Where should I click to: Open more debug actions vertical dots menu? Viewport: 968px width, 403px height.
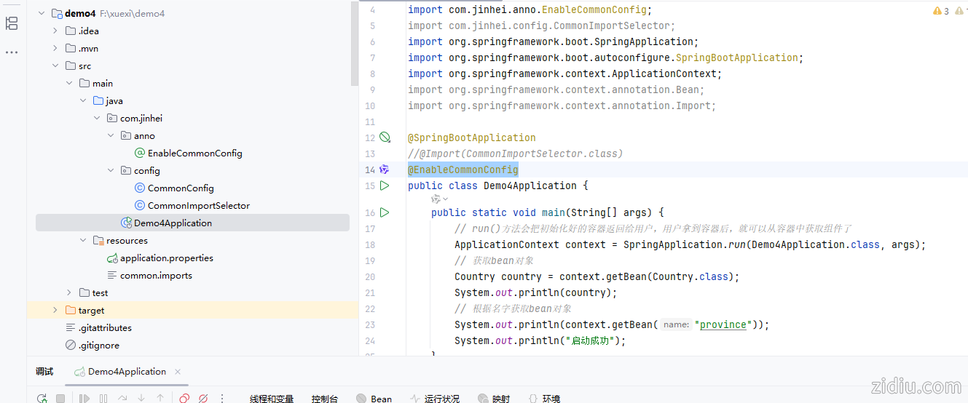[x=222, y=399]
